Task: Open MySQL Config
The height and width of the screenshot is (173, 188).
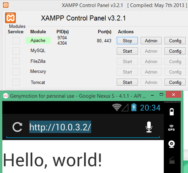Action: pos(175,51)
